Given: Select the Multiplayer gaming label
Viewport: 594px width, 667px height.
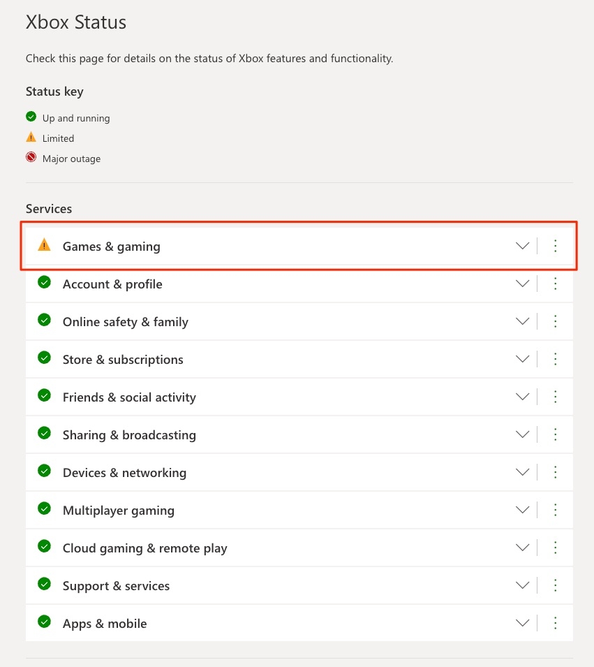Looking at the screenshot, I should point(119,511).
